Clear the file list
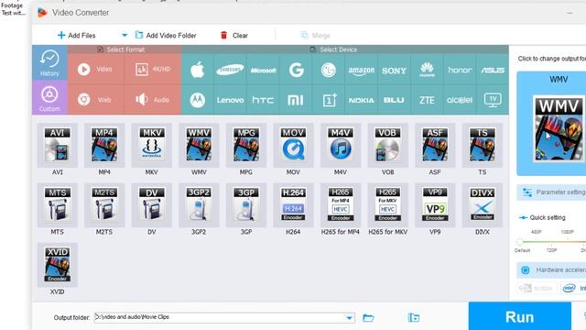586x330 pixels. pyautogui.click(x=234, y=35)
